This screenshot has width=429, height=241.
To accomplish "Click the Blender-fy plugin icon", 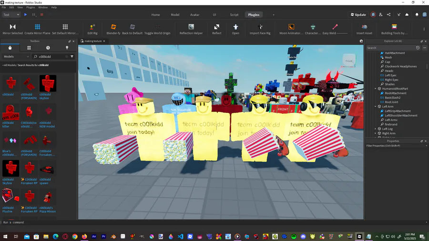I will coord(113,27).
